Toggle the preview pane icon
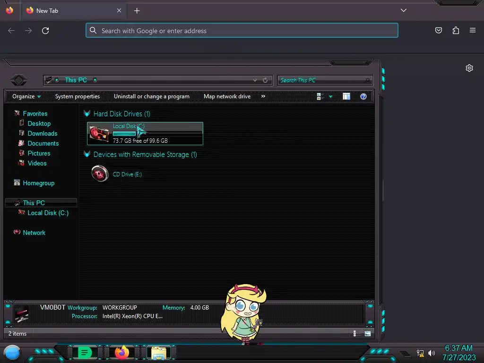 pos(346,96)
